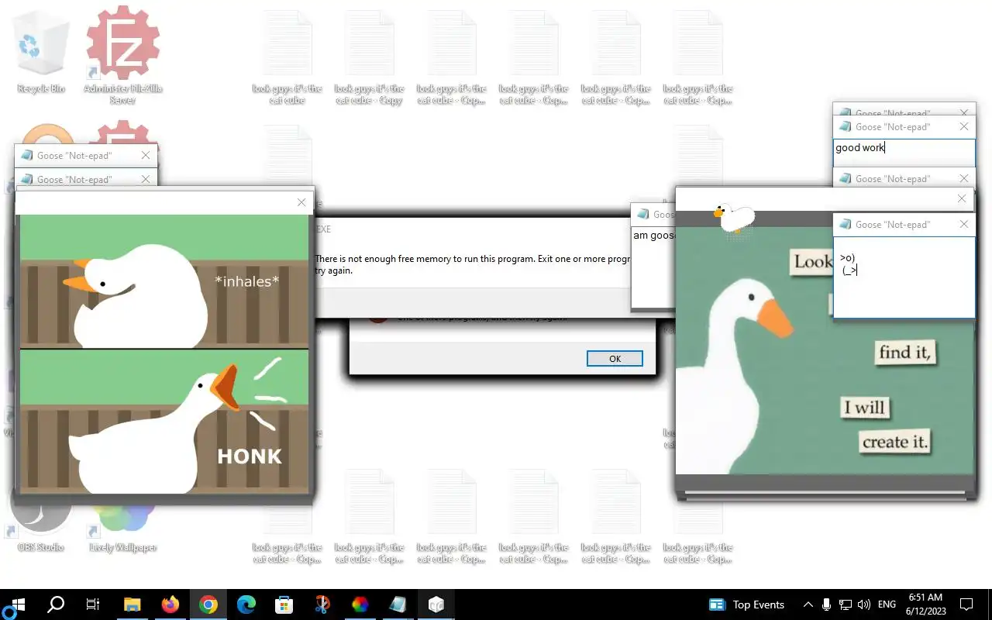
Task: Switch the ENG input language indicator
Action: (887, 604)
